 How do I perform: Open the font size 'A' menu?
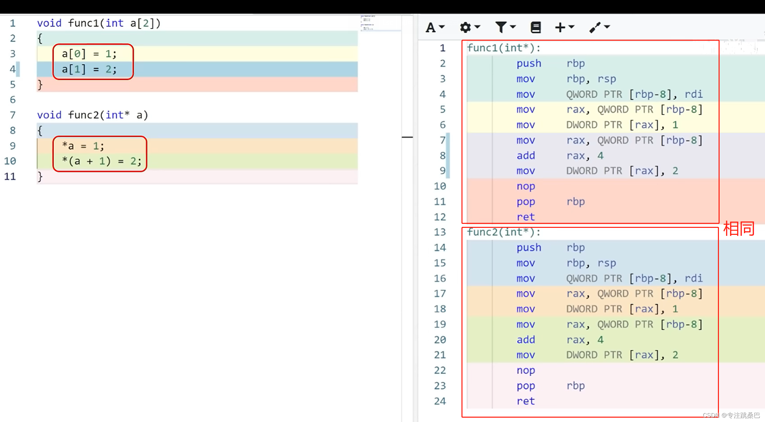tap(431, 27)
